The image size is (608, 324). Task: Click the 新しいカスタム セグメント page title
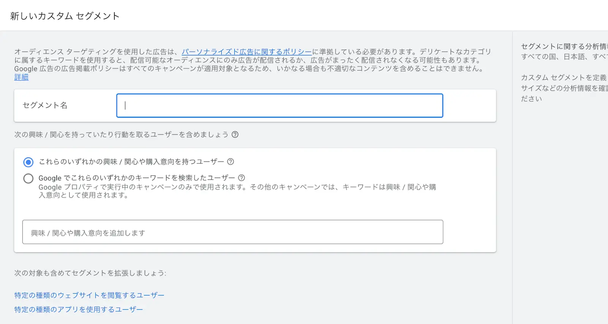pyautogui.click(x=65, y=16)
